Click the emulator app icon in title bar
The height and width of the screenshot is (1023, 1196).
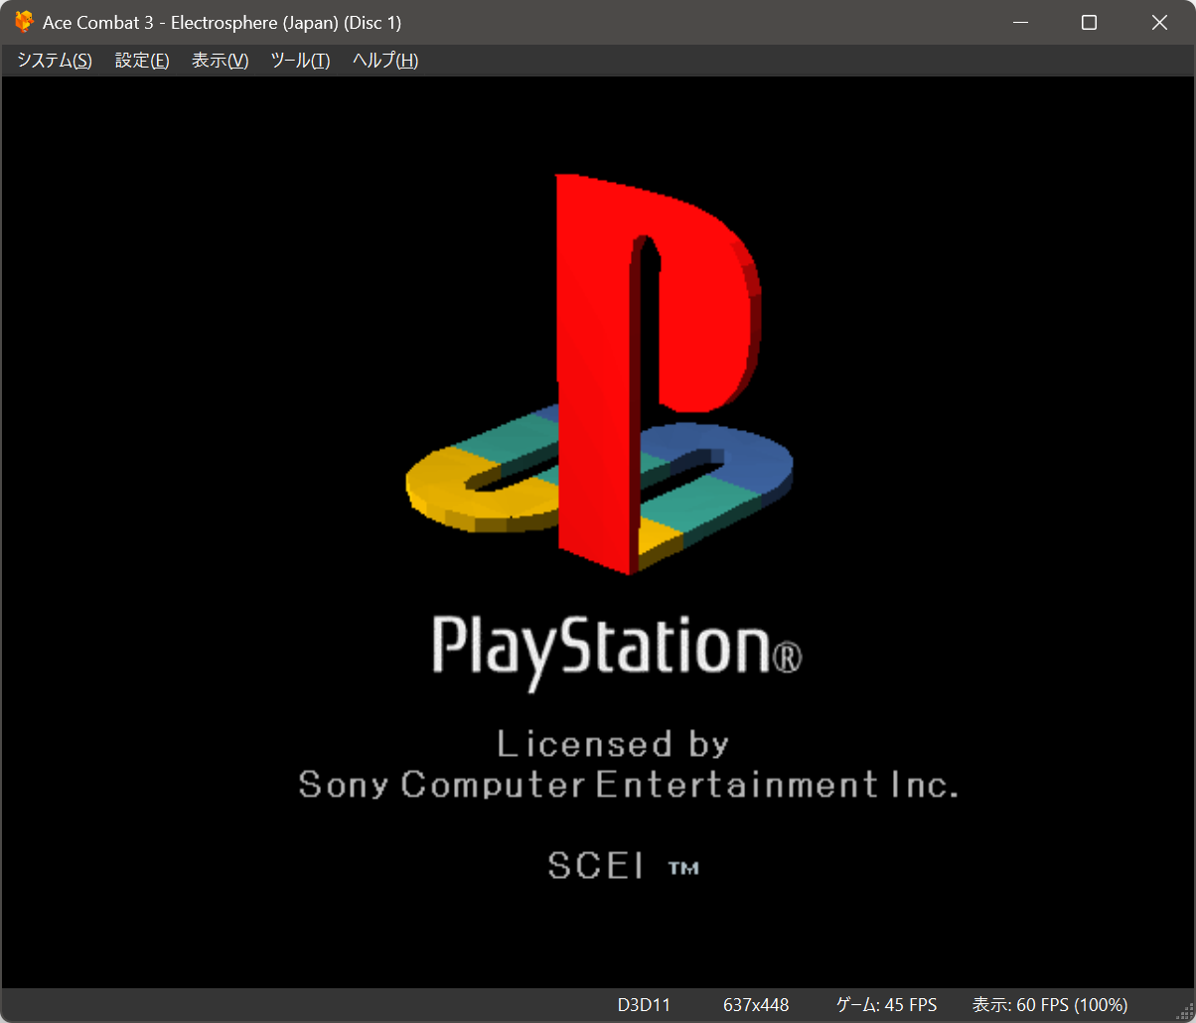coord(24,22)
